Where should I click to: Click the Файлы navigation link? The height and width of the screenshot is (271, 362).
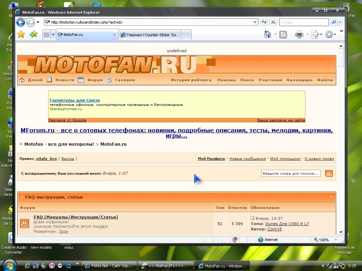pyautogui.click(x=325, y=80)
